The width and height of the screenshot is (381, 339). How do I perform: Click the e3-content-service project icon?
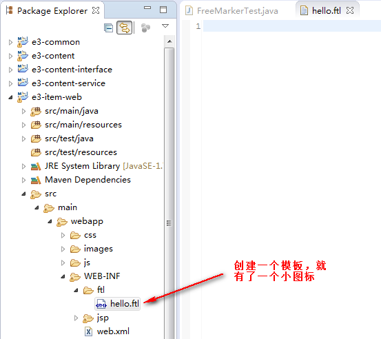coord(23,83)
